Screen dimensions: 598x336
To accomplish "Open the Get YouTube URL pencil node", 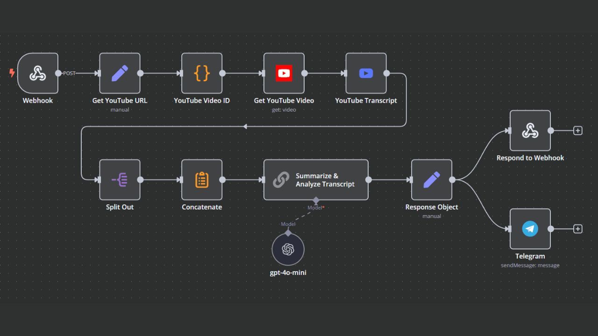I will pyautogui.click(x=120, y=73).
